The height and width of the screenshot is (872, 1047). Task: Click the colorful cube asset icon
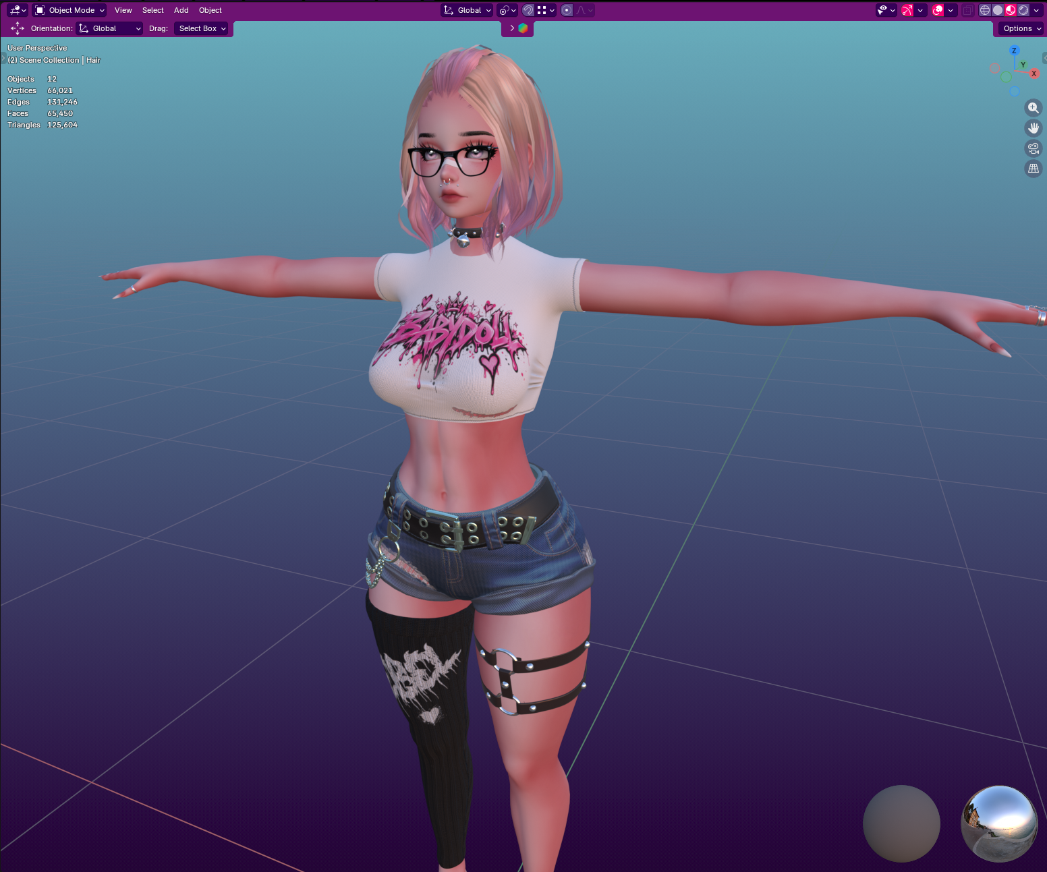(523, 28)
